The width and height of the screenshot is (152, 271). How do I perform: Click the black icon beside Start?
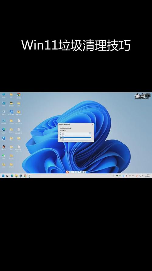tap(7, 176)
